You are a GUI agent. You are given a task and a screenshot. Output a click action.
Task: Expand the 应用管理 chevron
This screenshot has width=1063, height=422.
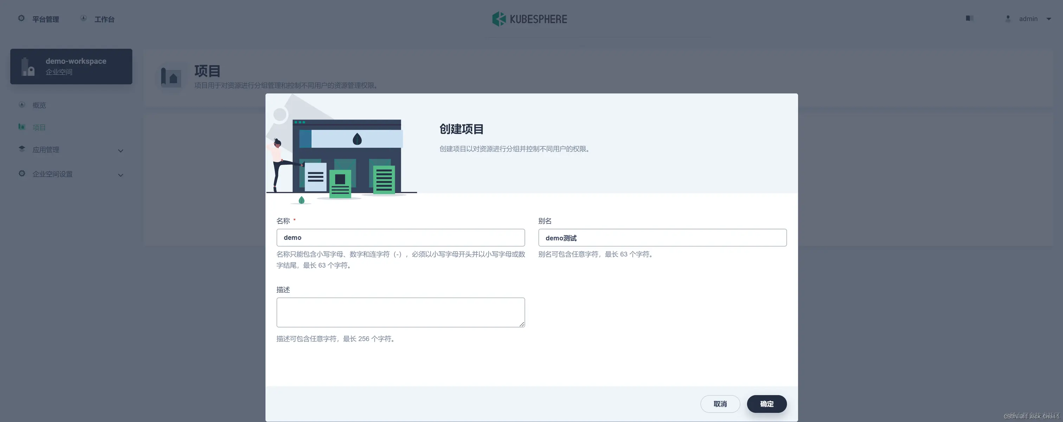tap(121, 151)
